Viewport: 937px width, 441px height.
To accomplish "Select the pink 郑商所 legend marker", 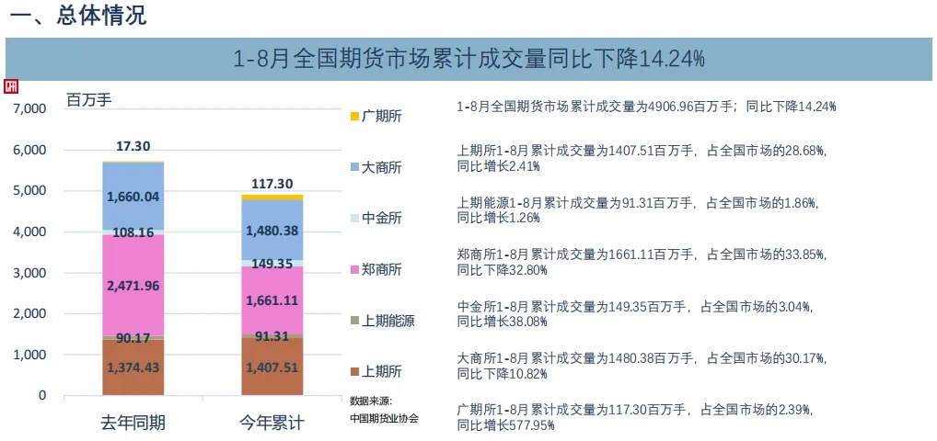I will pyautogui.click(x=354, y=270).
